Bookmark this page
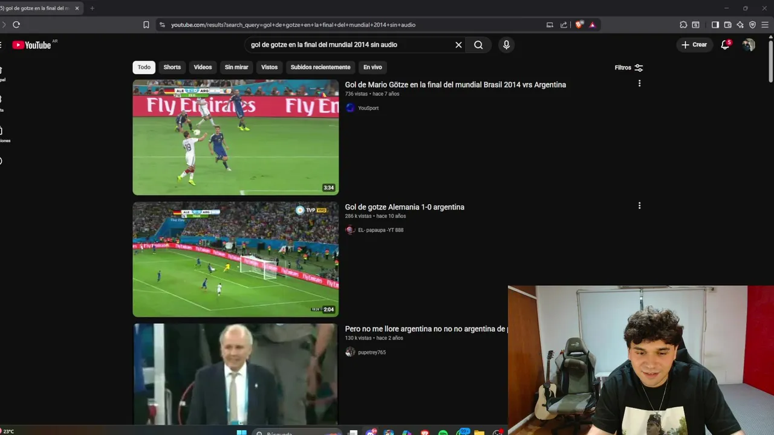The image size is (774, 435). coord(146,25)
